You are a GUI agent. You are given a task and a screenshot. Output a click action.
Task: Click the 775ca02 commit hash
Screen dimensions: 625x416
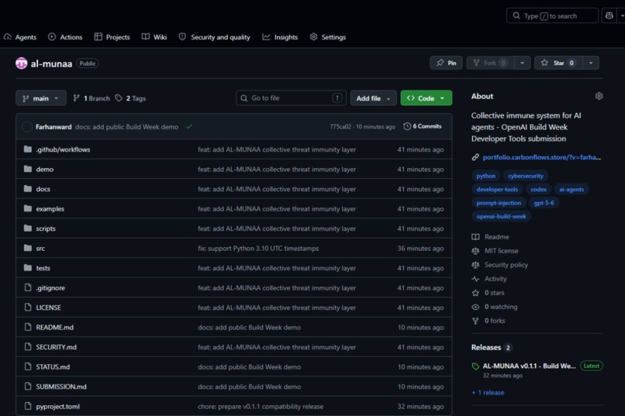tap(340, 126)
